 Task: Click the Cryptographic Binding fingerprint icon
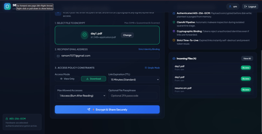click(174, 31)
